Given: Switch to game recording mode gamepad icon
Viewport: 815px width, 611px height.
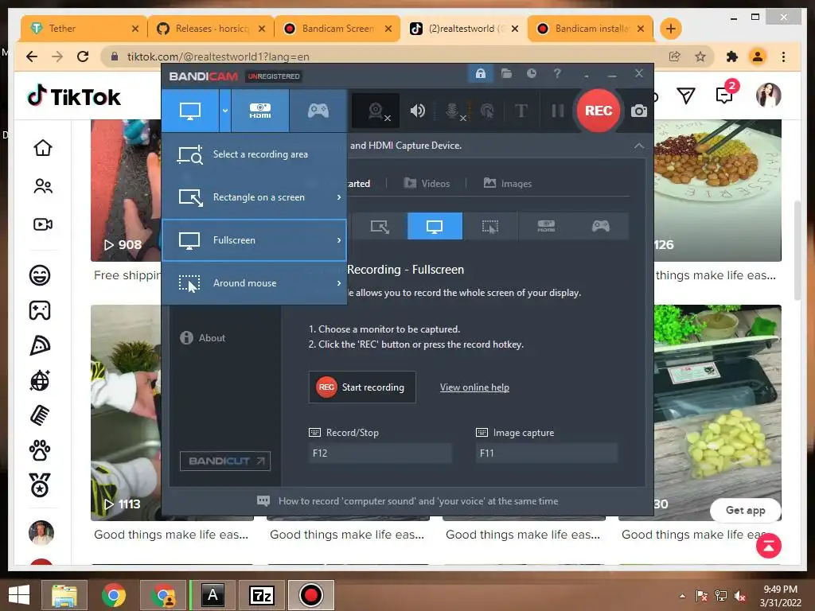Looking at the screenshot, I should click(x=318, y=111).
